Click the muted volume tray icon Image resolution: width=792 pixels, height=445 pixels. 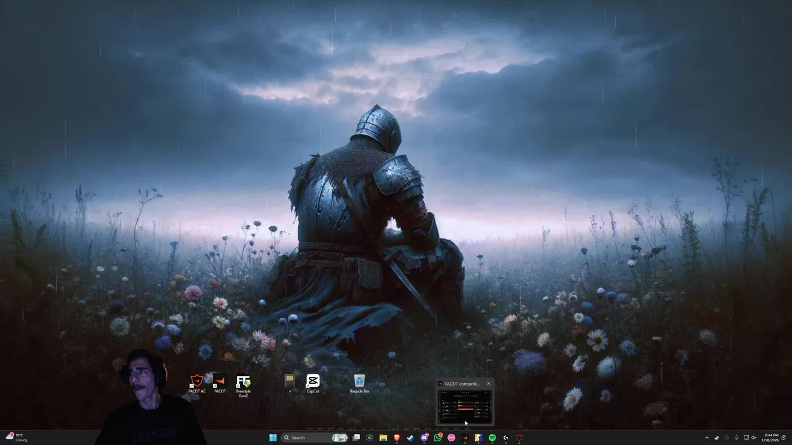coord(754,438)
